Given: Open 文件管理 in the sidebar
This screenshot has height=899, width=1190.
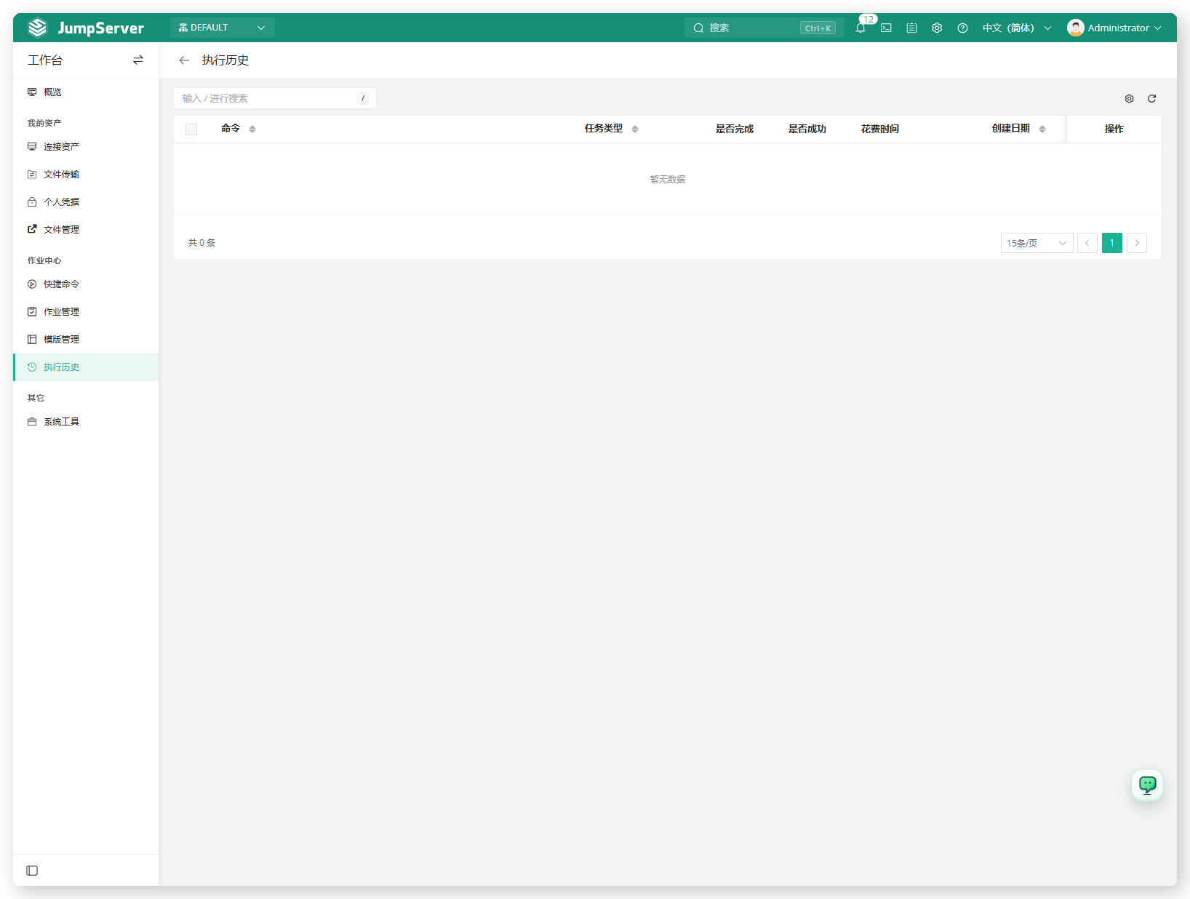Looking at the screenshot, I should click(86, 230).
